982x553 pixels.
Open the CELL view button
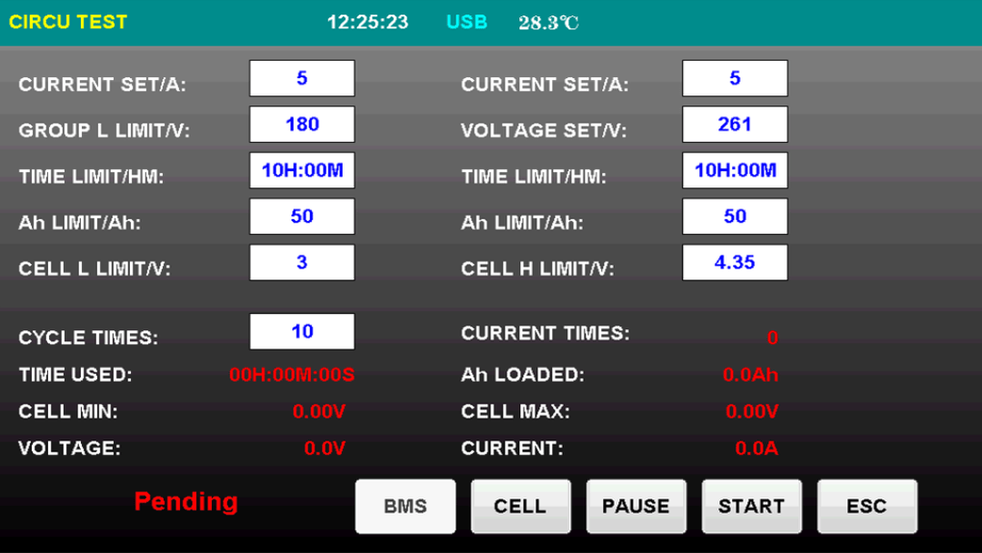[x=520, y=507]
